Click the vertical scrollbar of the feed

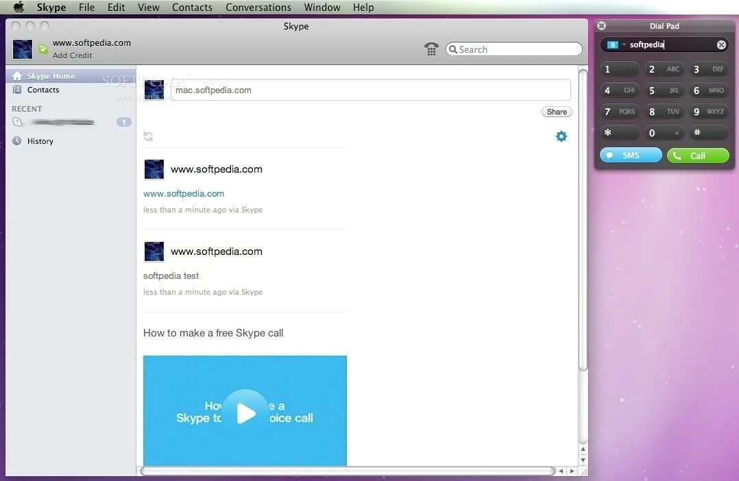pyautogui.click(x=583, y=221)
